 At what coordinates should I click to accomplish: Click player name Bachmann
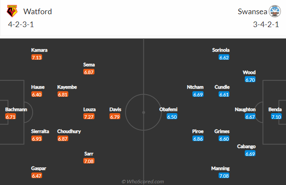click(16, 109)
